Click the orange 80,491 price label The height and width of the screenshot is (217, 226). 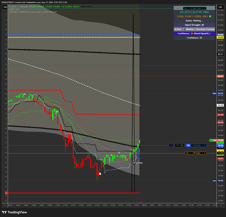pyautogui.click(x=220, y=76)
